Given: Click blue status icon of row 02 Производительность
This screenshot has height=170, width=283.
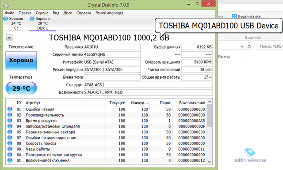Looking at the screenshot, I should point(10,115).
